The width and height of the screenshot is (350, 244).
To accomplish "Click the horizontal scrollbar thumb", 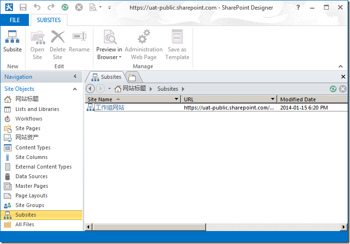I will [149, 227].
